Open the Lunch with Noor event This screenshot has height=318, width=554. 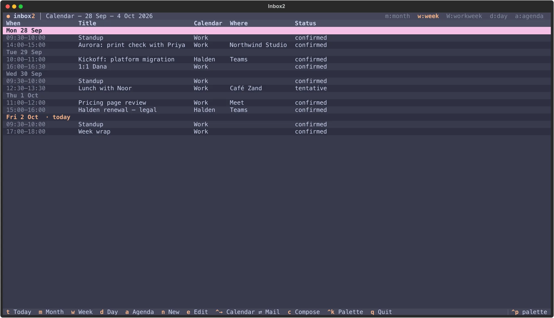pos(277,88)
